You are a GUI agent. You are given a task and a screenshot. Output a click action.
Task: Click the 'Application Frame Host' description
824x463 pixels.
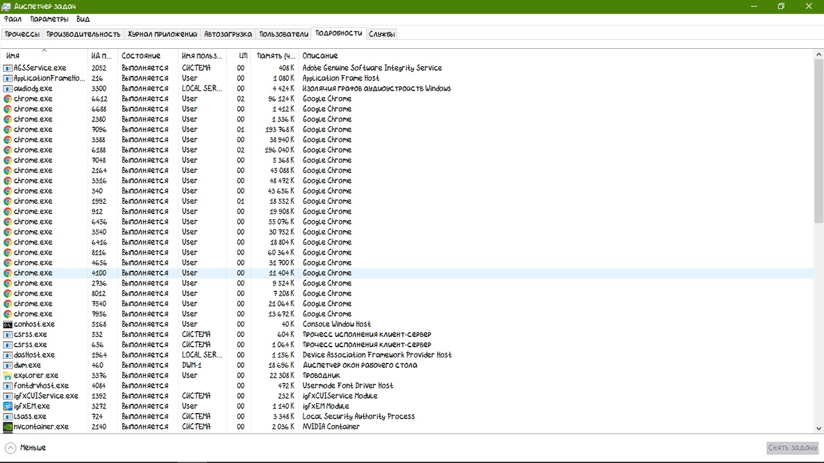pos(341,78)
